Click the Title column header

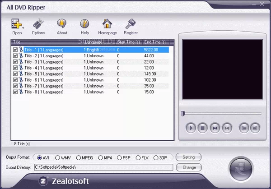[x=47, y=42]
